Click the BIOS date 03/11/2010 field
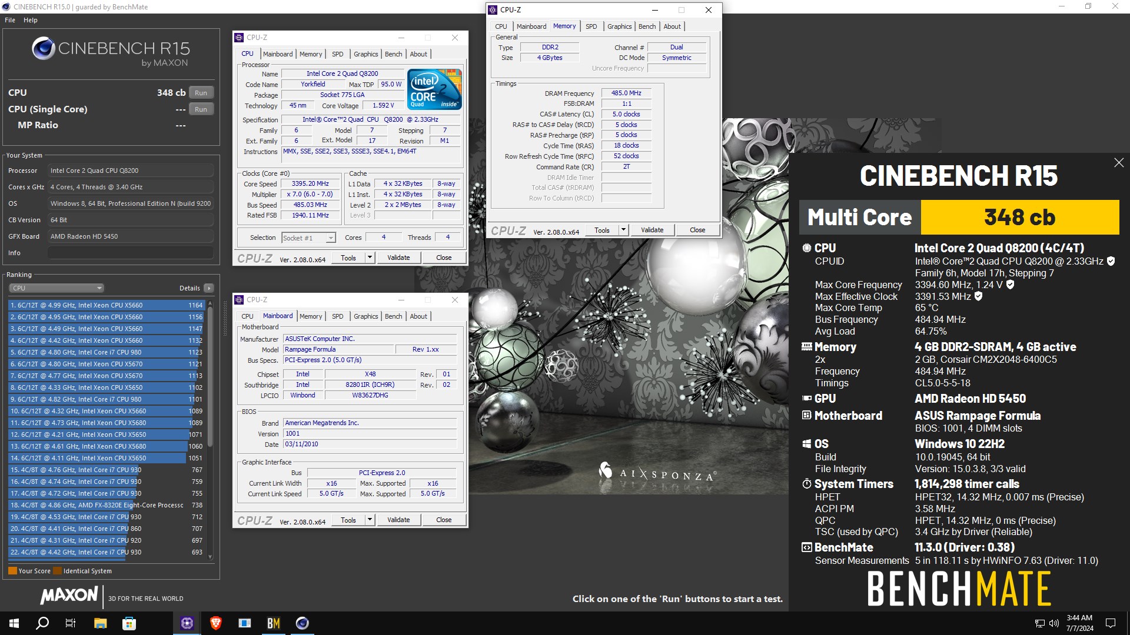This screenshot has height=635, width=1130. pyautogui.click(x=370, y=444)
